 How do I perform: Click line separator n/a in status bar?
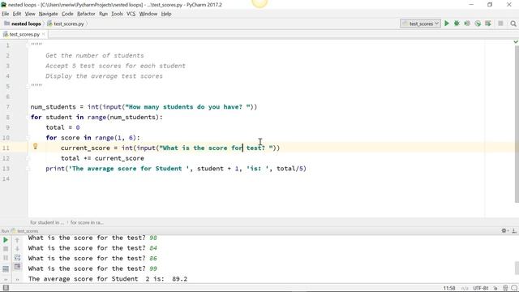465,288
